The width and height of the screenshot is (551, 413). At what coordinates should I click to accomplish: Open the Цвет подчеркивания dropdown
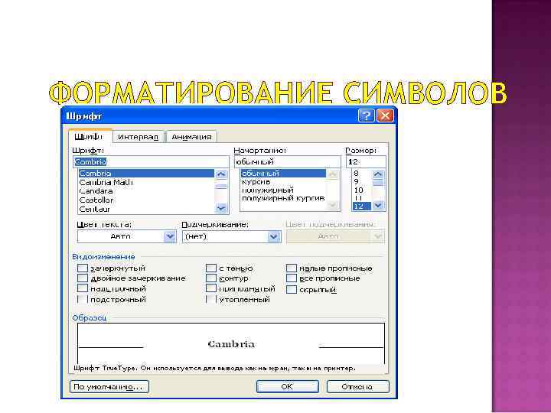click(x=335, y=236)
